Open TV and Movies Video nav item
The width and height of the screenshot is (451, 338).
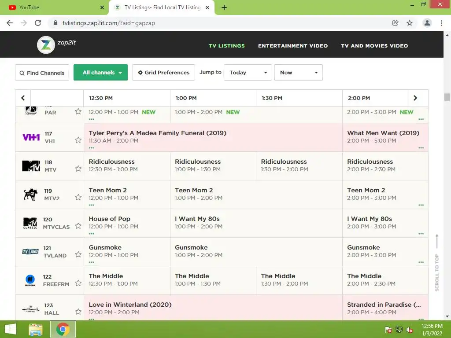coord(374,46)
